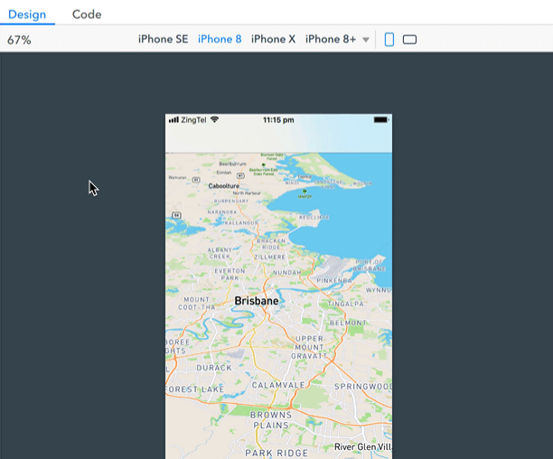Click the navigation bar above the map
The image size is (553, 459).
tap(278, 139)
